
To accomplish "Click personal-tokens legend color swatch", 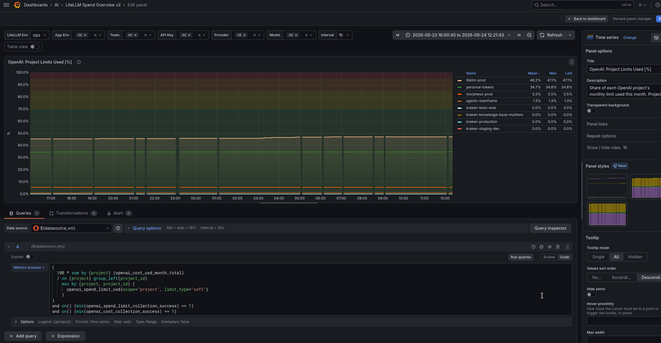I will [x=460, y=87].
